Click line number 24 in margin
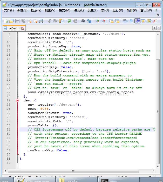163x182 pixels. tap(9, 100)
